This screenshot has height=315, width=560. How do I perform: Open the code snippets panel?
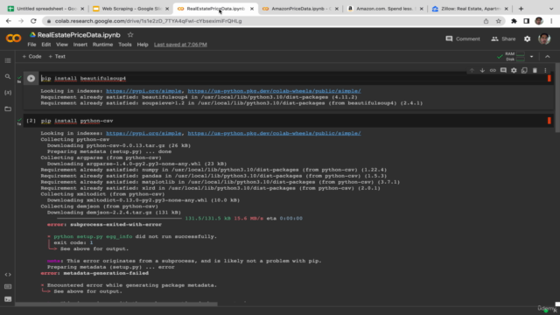pyautogui.click(x=8, y=274)
